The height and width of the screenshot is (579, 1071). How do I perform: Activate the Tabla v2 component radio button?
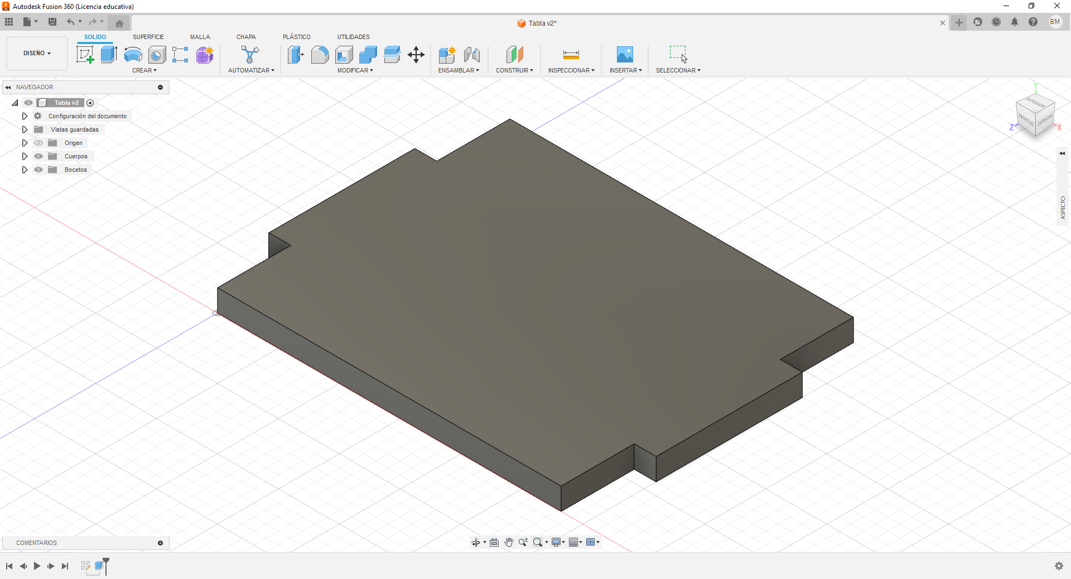(x=90, y=103)
